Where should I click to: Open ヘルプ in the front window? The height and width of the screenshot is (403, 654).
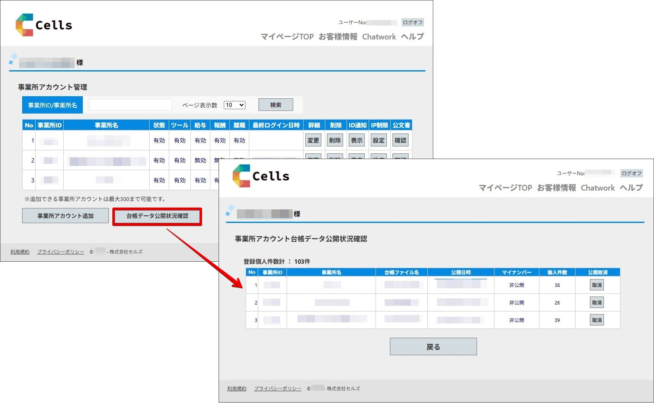coord(631,188)
